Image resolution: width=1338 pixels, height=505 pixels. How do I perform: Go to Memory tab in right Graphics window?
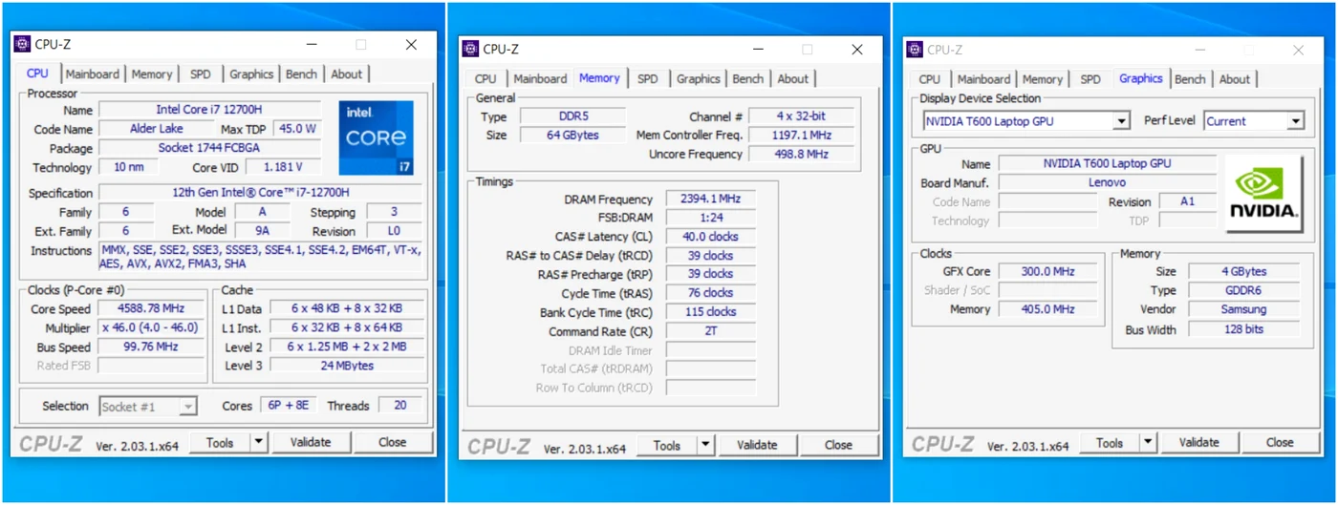tap(1042, 79)
